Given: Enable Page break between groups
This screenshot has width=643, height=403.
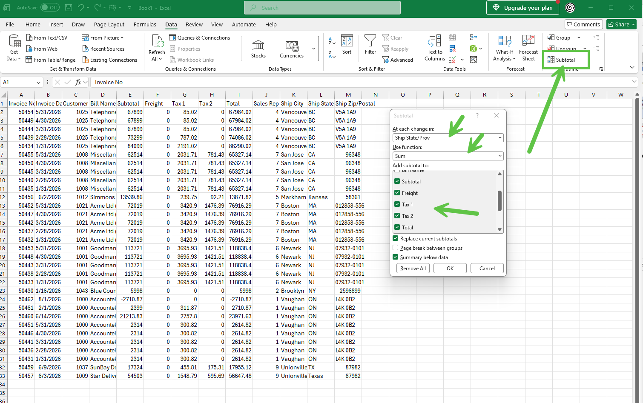Looking at the screenshot, I should coord(396,248).
